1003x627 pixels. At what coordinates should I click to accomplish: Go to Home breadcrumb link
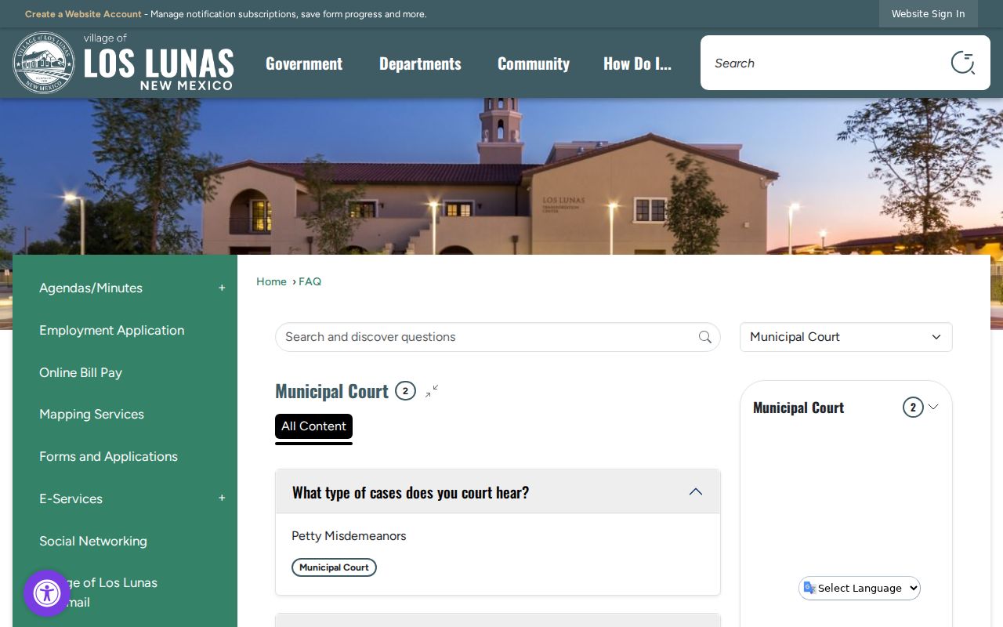coord(271,281)
